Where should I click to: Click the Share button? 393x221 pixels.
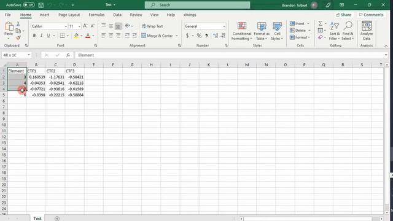344,15
